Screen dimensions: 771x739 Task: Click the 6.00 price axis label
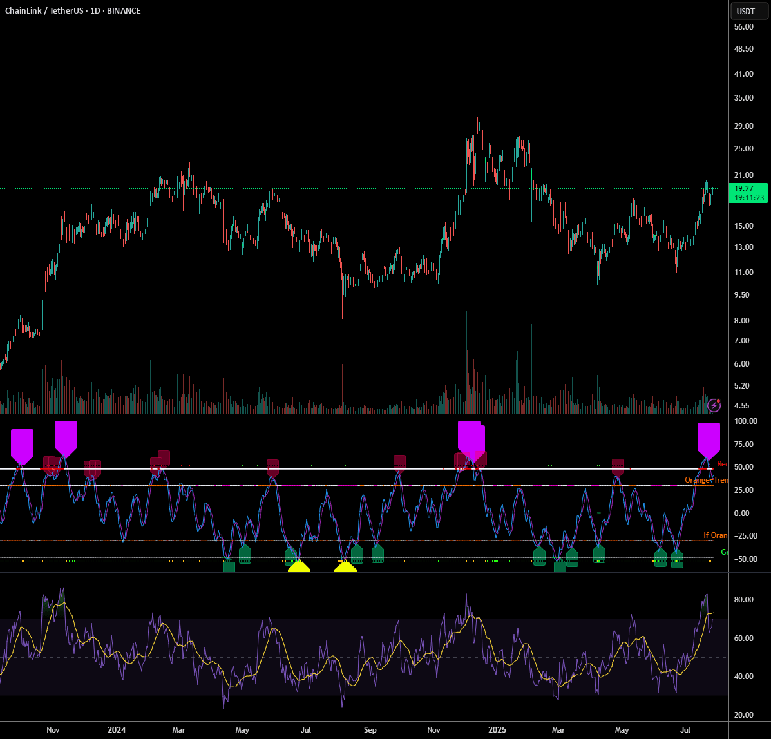tap(741, 363)
